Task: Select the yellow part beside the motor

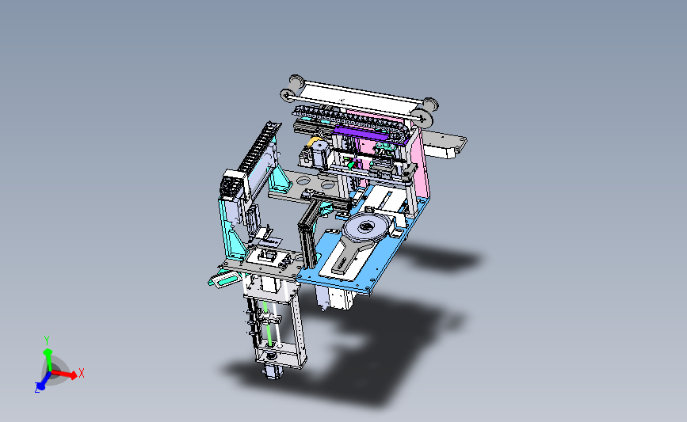Action: pyautogui.click(x=315, y=143)
